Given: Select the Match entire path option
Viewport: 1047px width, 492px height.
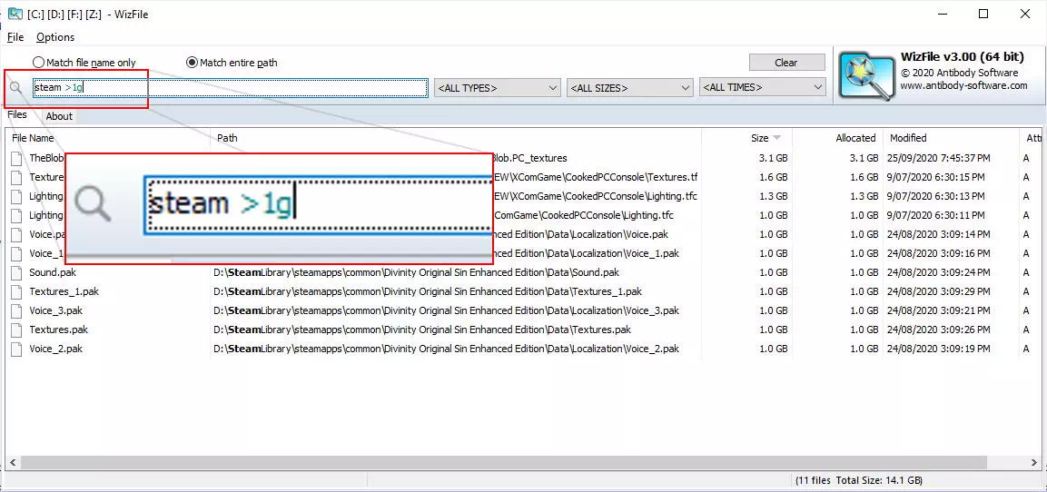Looking at the screenshot, I should point(232,63).
